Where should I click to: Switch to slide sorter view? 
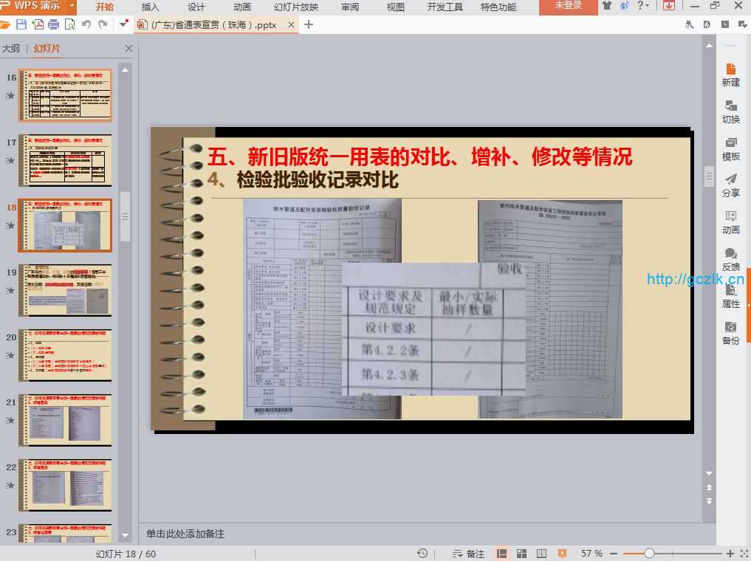tap(521, 554)
